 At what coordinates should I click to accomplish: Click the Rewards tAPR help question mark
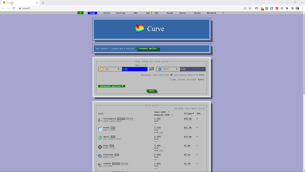point(172,115)
